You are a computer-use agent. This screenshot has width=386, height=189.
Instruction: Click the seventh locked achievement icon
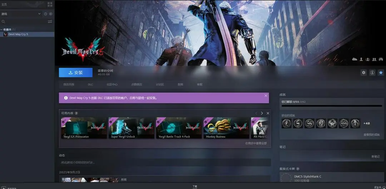tap(355, 123)
